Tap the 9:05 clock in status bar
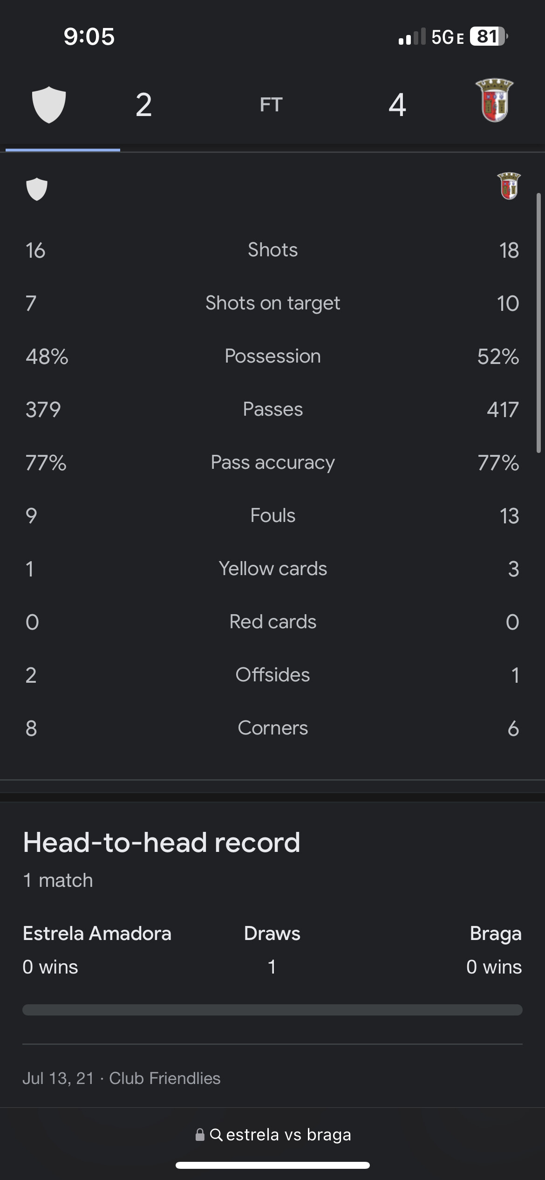 coord(89,36)
